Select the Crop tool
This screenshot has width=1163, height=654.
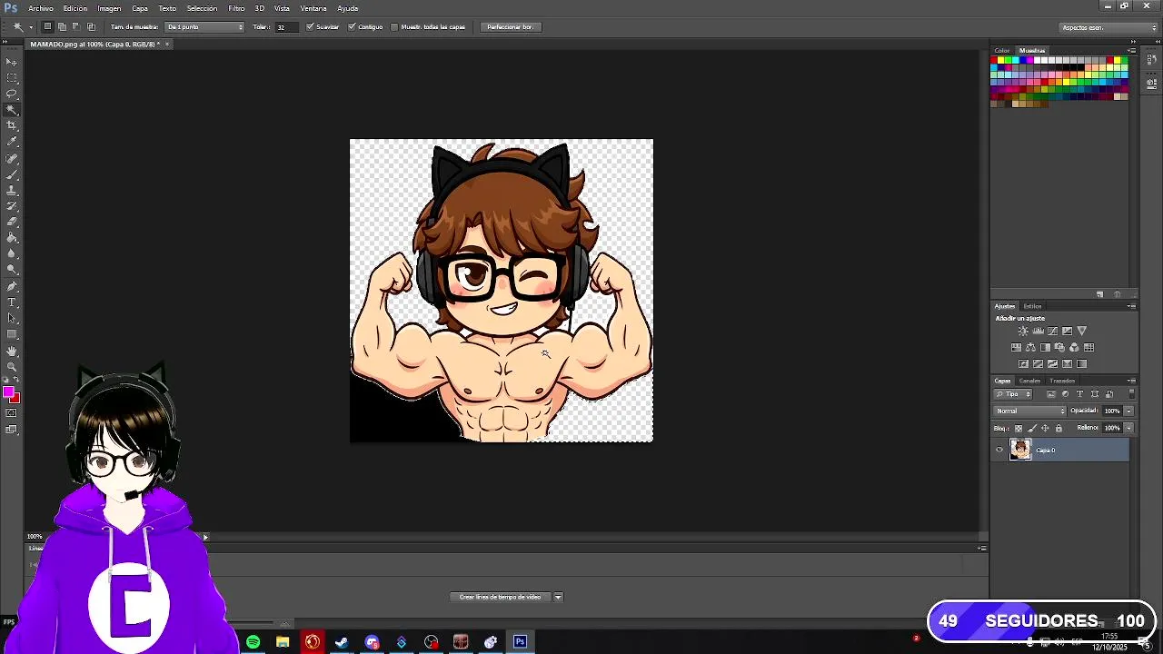coord(12,125)
